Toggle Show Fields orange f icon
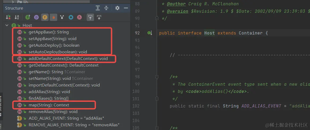The width and height of the screenshot is (310, 130). pyautogui.click(x=45, y=17)
